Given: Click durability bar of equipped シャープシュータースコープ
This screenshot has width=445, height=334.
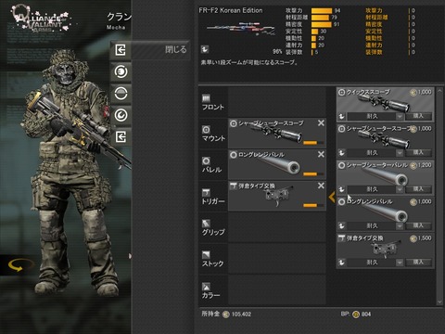Looking at the screenshot, I should coord(313,143).
